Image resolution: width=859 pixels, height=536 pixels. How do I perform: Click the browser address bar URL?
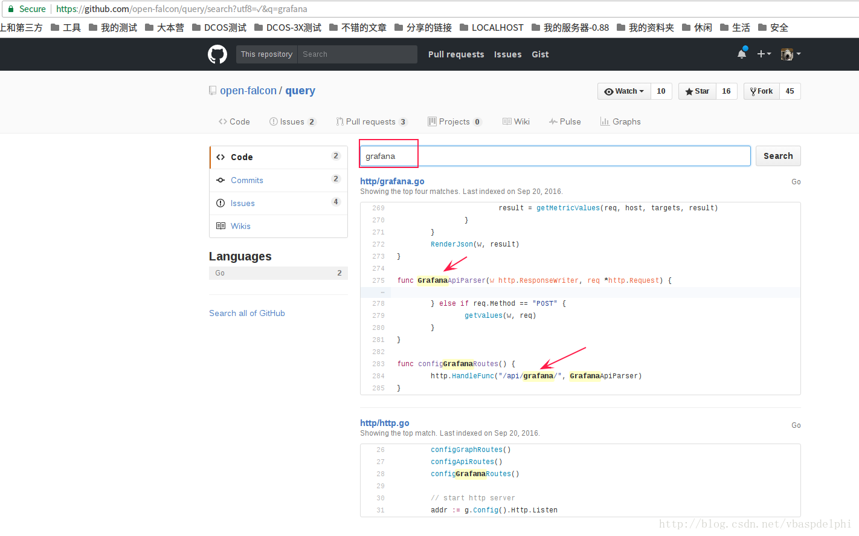(x=182, y=9)
